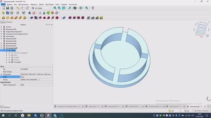Apply the Chamfer tool
This screenshot has height=118, width=211.
tap(74, 18)
